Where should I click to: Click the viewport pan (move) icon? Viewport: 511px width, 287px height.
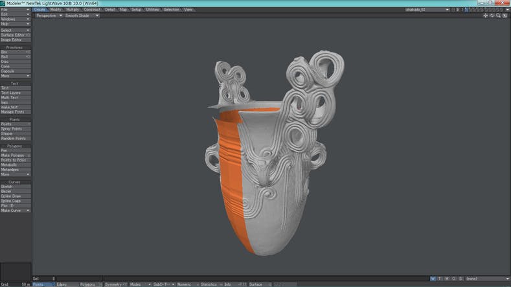485,16
